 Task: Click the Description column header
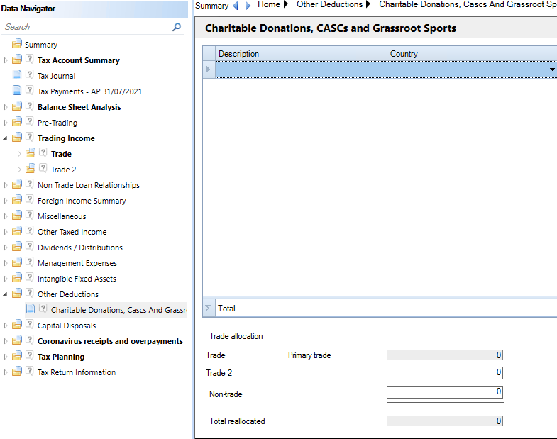[302, 54]
